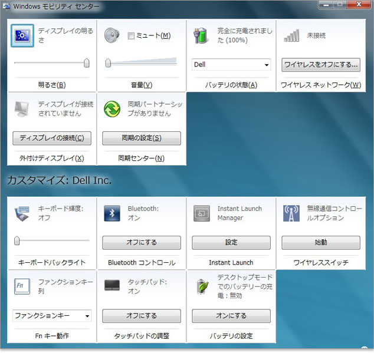Click the Instant Launch Manager icon

(202, 213)
